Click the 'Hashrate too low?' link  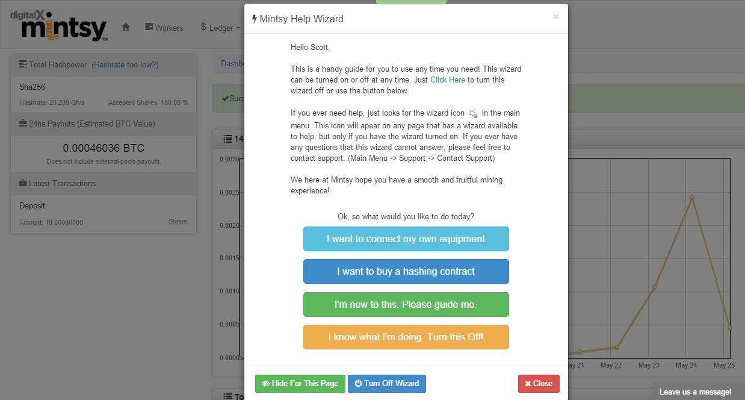(126, 64)
